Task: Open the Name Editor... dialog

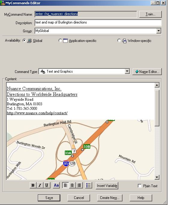Action: click(147, 72)
